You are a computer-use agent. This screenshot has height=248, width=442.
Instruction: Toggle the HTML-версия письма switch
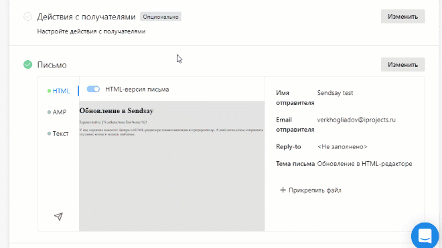[93, 89]
